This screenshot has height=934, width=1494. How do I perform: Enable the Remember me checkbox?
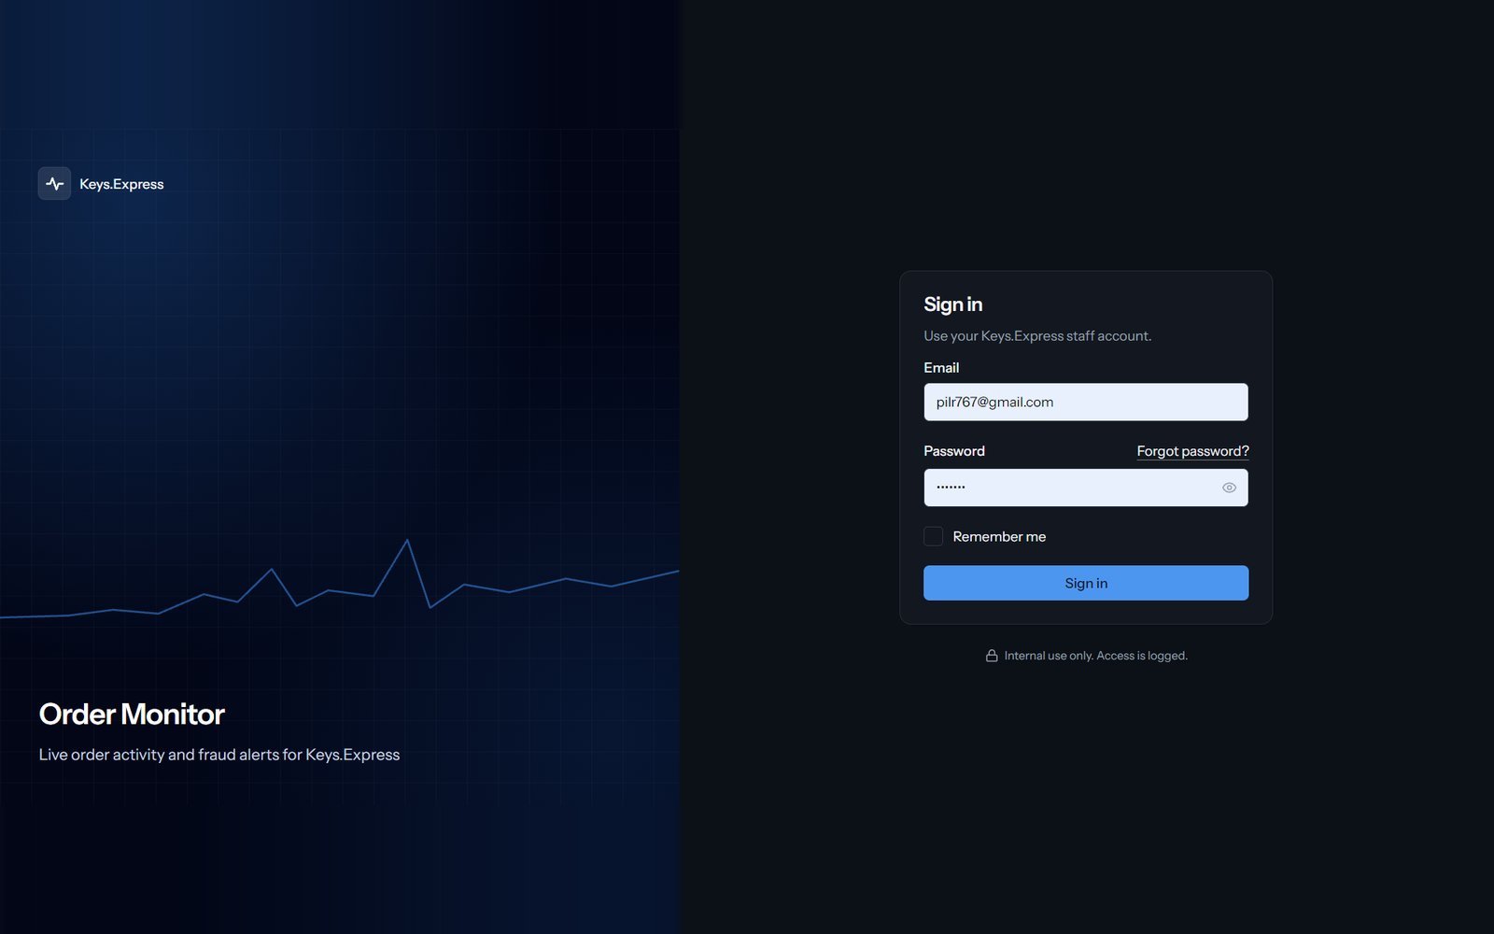click(933, 536)
